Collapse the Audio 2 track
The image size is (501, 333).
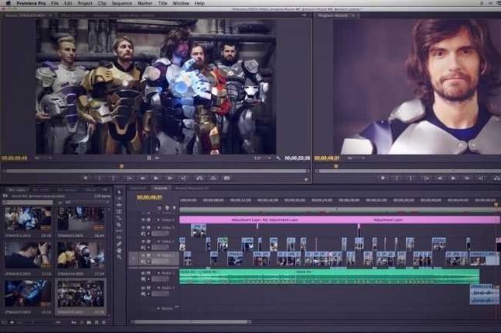pyautogui.click(x=159, y=288)
